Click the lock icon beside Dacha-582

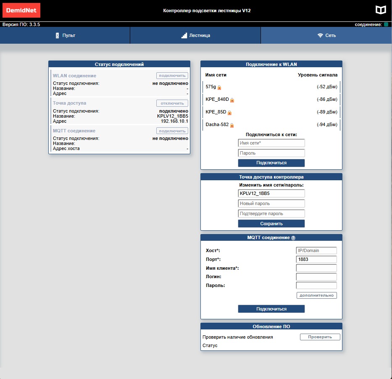(232, 125)
